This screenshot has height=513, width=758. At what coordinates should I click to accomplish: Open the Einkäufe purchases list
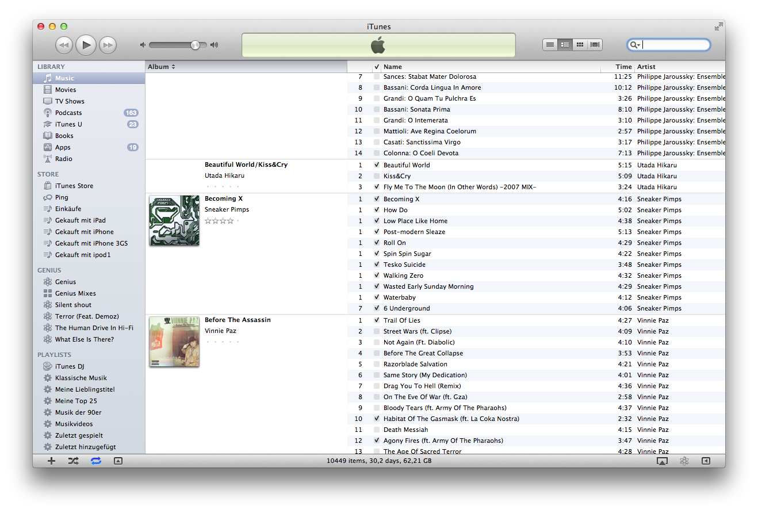(x=89, y=209)
